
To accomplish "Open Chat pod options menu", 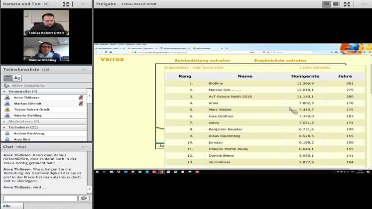I will (84, 147).
